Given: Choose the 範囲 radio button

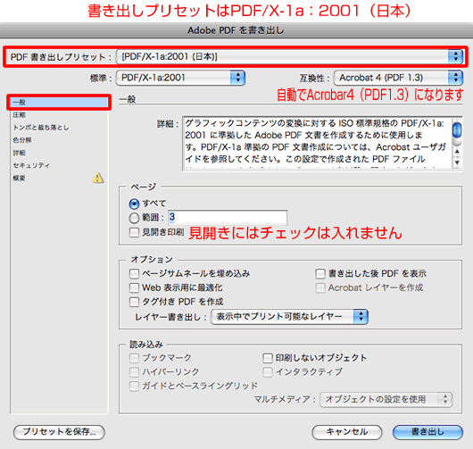Looking at the screenshot, I should [134, 218].
